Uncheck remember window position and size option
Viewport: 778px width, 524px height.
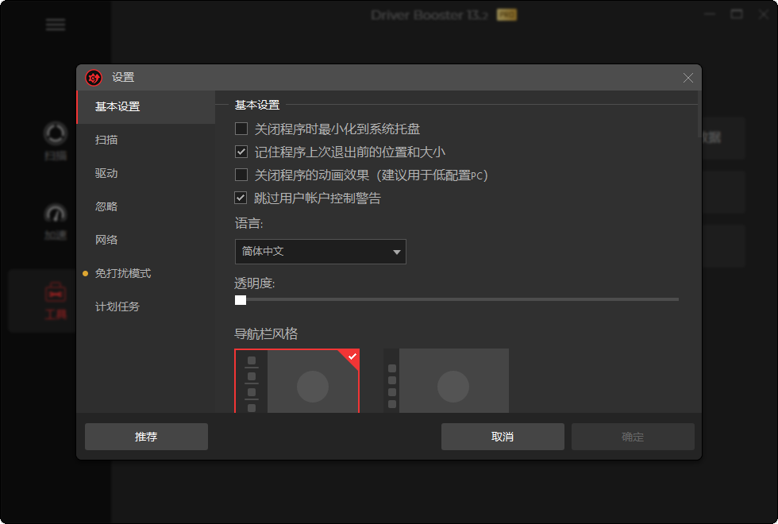tap(241, 152)
